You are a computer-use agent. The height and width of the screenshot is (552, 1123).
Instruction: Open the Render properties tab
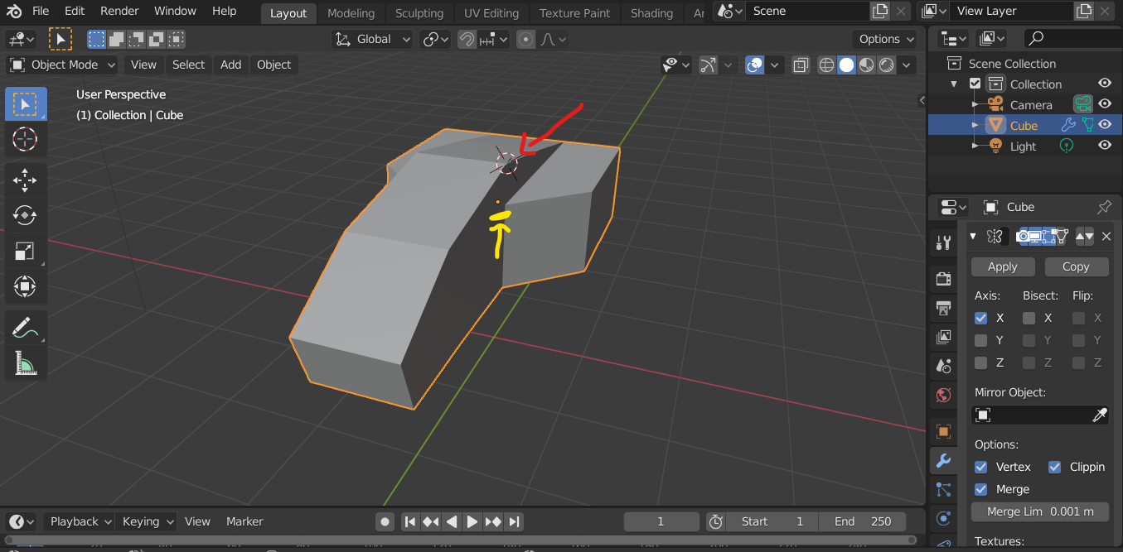tap(943, 279)
